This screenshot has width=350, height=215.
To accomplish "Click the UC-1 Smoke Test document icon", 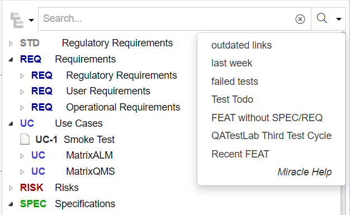I will [x=25, y=140].
